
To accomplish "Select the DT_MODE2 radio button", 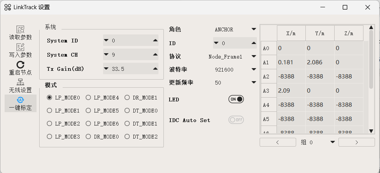I will click(x=127, y=137).
